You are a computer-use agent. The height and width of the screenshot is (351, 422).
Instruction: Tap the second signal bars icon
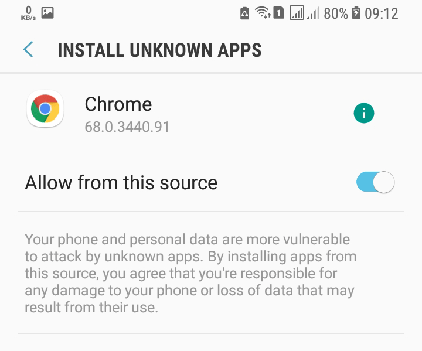click(312, 13)
